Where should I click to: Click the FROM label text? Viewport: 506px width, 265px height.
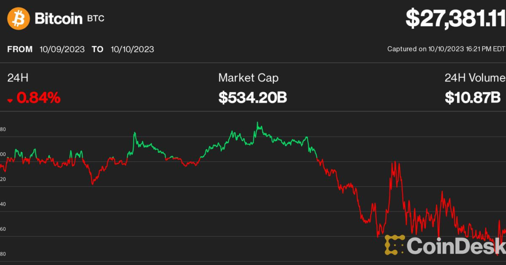[20, 49]
